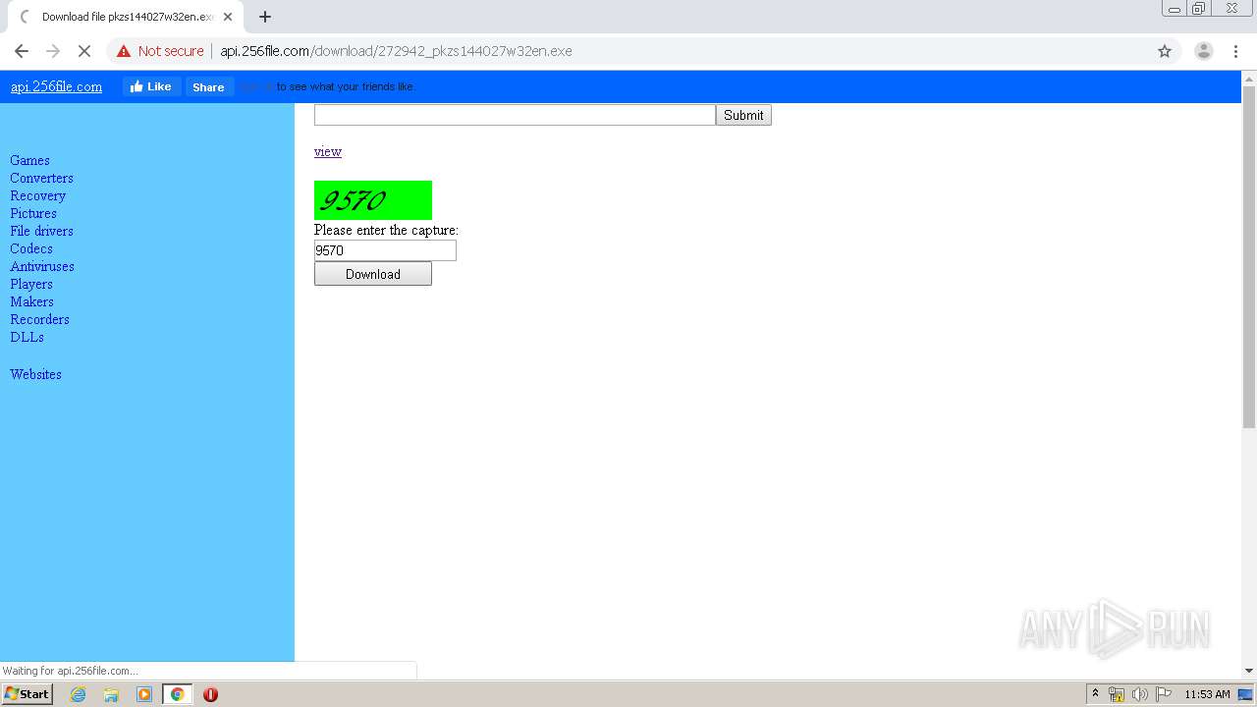Launch Internet Explorer from the taskbar
Image resolution: width=1257 pixels, height=707 pixels.
[79, 694]
